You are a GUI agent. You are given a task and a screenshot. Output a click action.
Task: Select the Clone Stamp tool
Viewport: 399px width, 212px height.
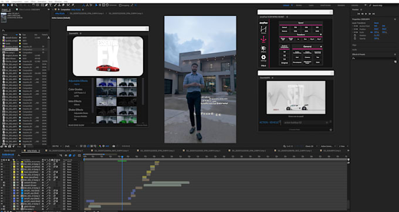[59, 5]
